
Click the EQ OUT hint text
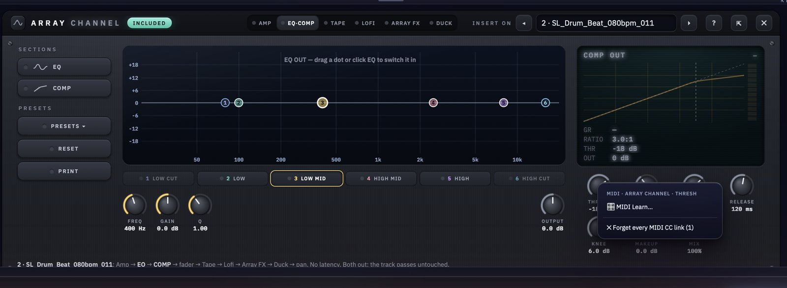click(x=350, y=60)
